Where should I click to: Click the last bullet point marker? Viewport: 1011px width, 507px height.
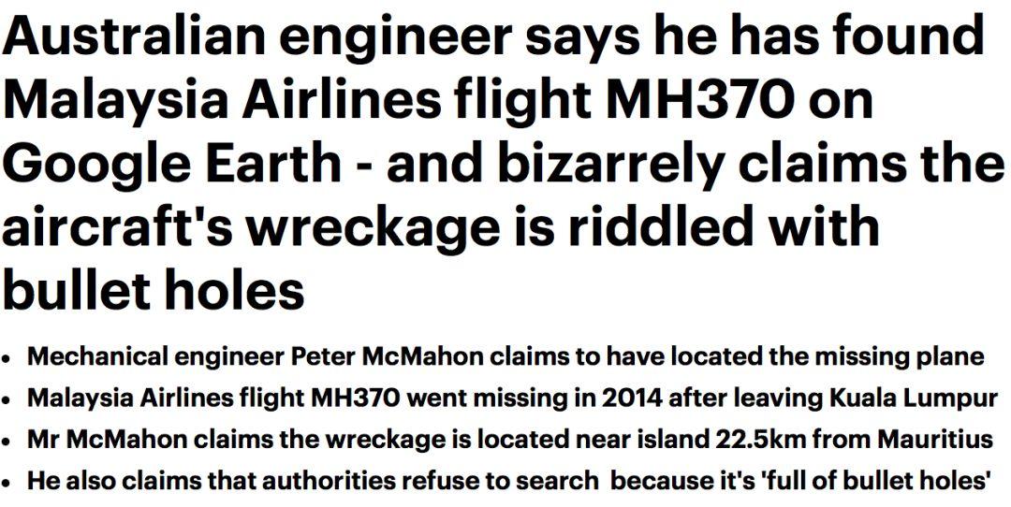pos(8,483)
